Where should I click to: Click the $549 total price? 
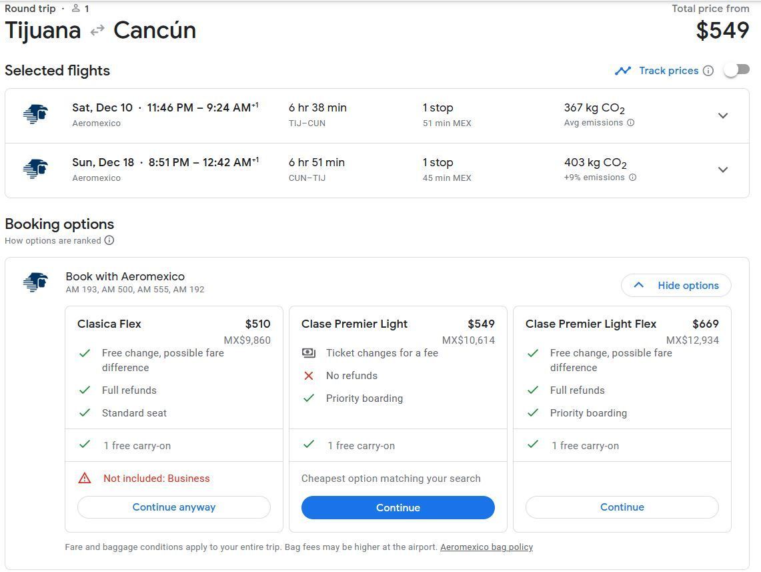pos(723,31)
